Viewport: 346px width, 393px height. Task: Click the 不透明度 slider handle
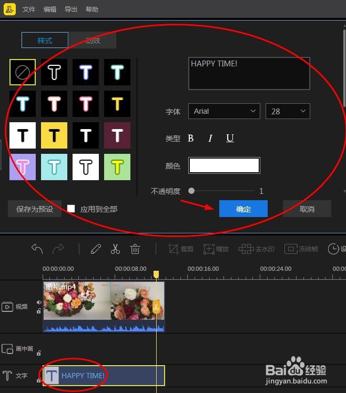[x=191, y=191]
